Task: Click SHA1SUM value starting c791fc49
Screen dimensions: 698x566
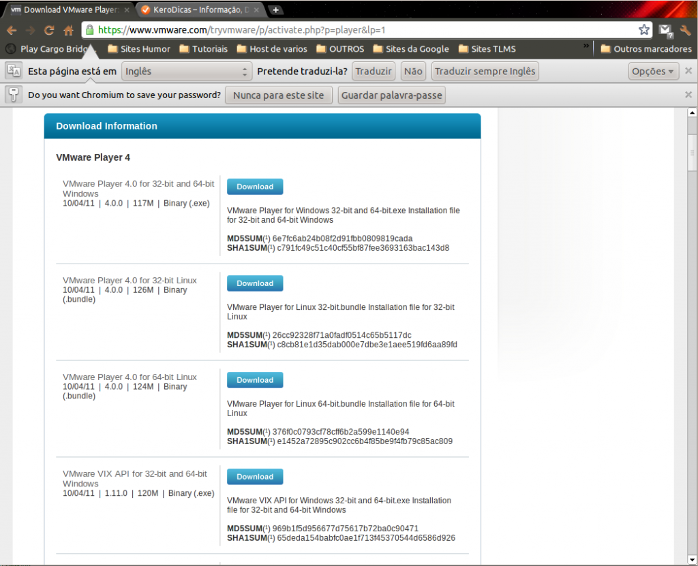Action: pos(363,248)
